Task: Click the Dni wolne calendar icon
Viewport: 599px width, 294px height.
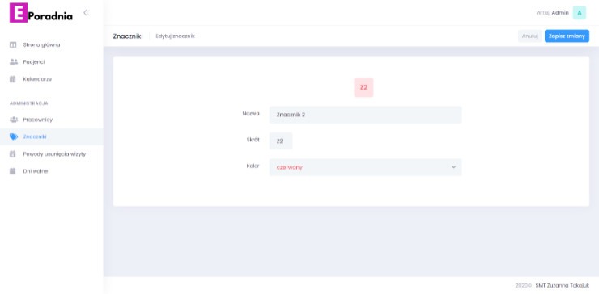Action: 13,171
